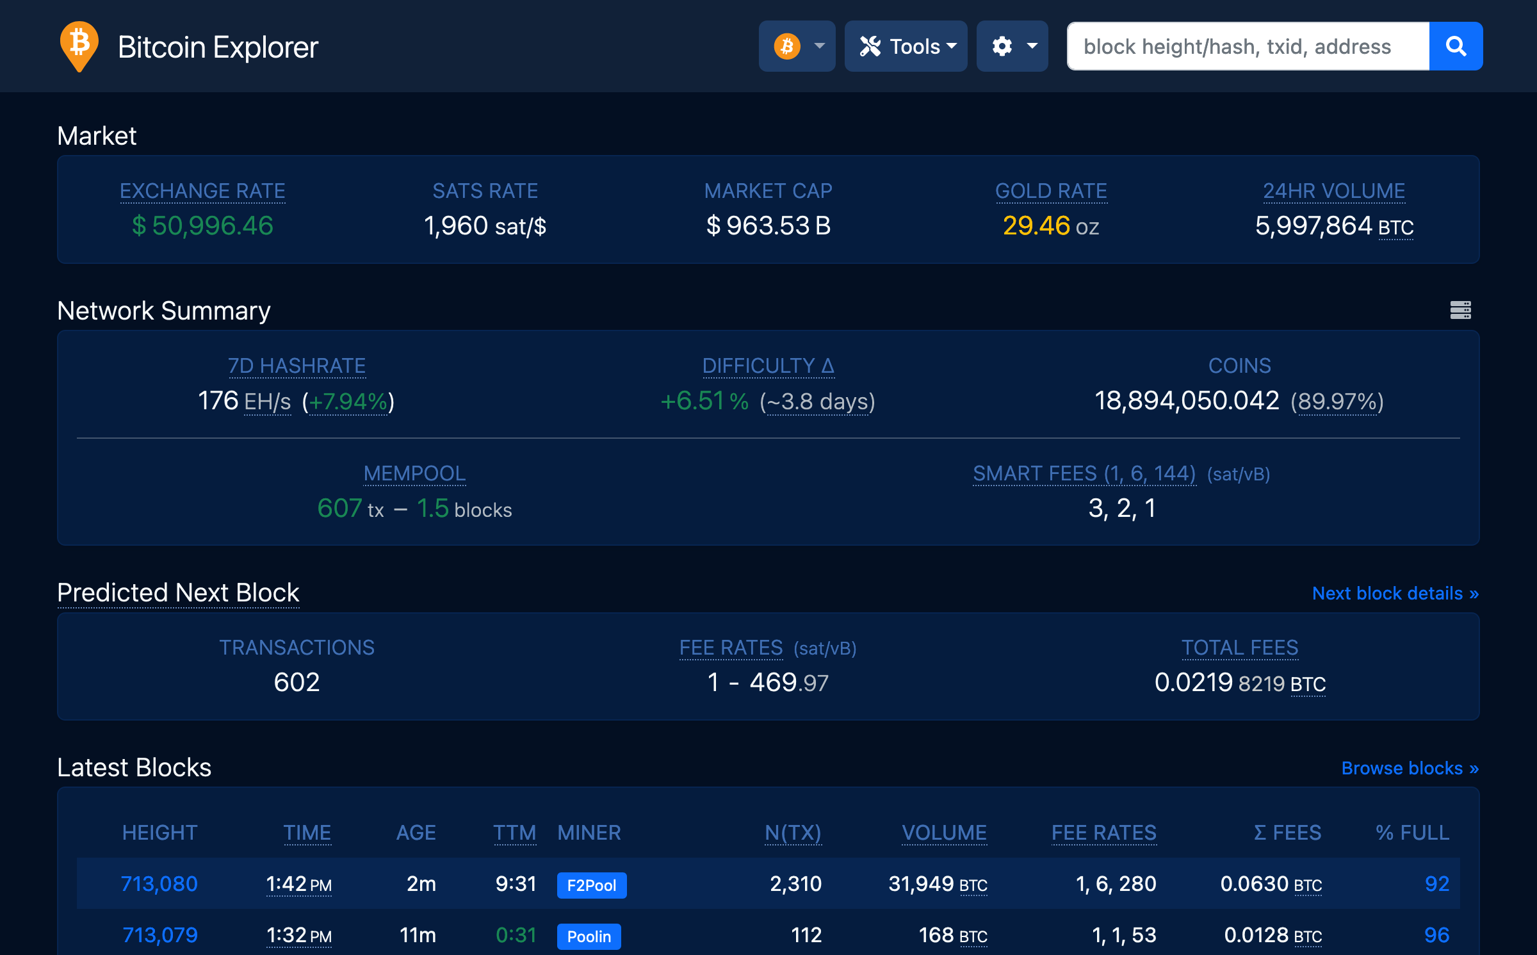Click the GOLD RATE link
This screenshot has height=955, width=1537.
point(1051,190)
